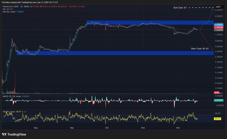Click the change value −0.00400 (−0.24%)
The height and width of the screenshot is (139, 227).
pos(76,6)
